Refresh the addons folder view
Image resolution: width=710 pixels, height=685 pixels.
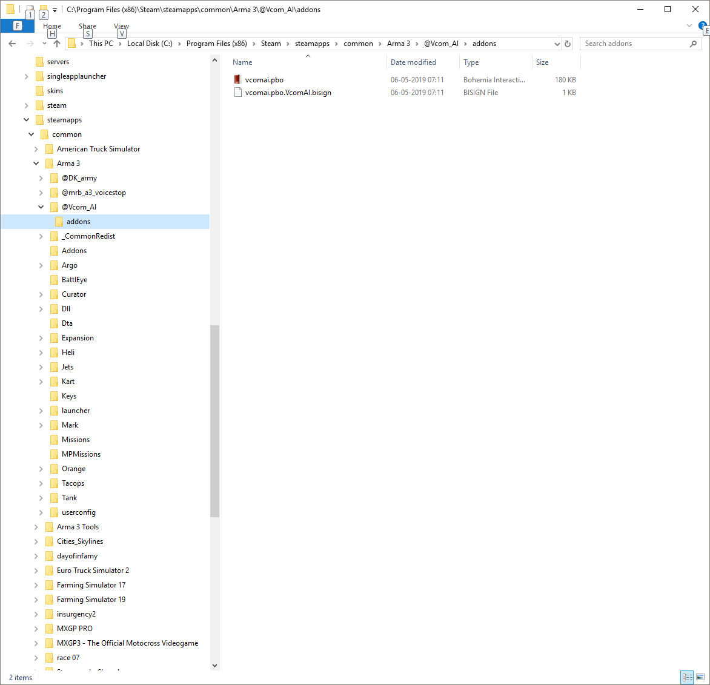pos(568,44)
